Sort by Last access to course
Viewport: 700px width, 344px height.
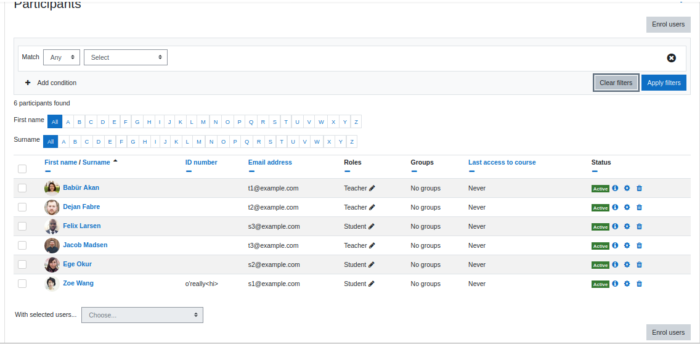coord(502,162)
